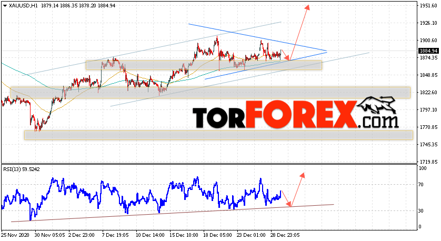Image resolution: width=441 pixels, height=241 pixels.
Task: Click the 1848.85 price axis label
Action: (428, 75)
